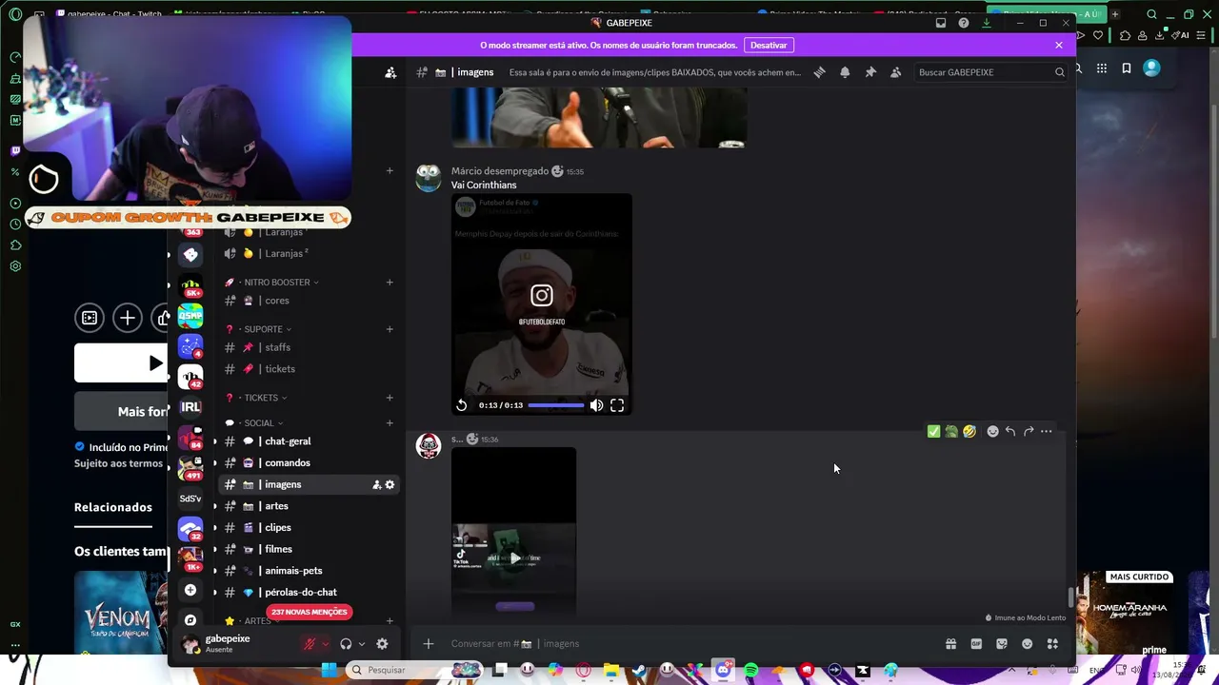
Task: Open Discord user settings gear
Action: [x=382, y=644]
